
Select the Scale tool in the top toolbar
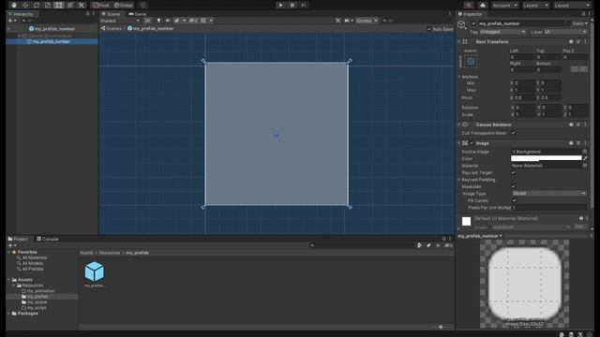tap(48, 6)
